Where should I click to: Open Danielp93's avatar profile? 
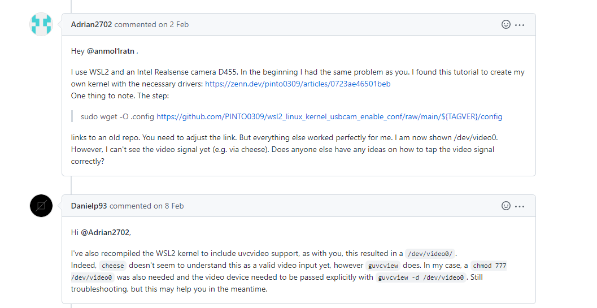[x=41, y=206]
